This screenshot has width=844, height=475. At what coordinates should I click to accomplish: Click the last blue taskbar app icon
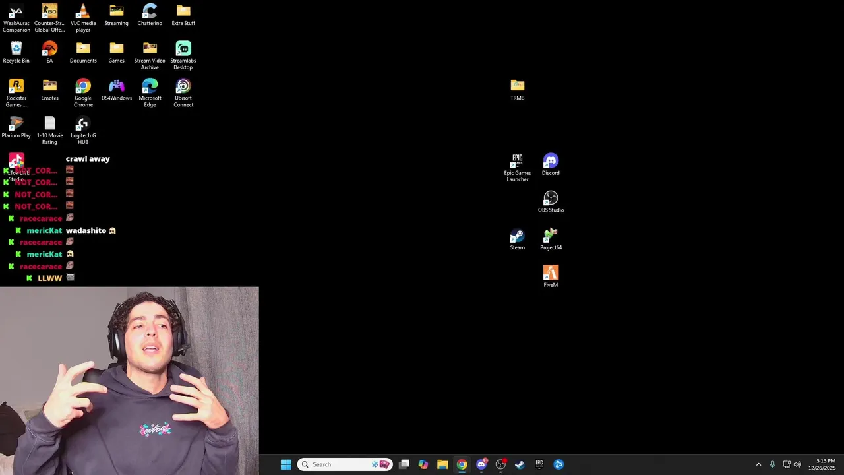tap(558, 464)
